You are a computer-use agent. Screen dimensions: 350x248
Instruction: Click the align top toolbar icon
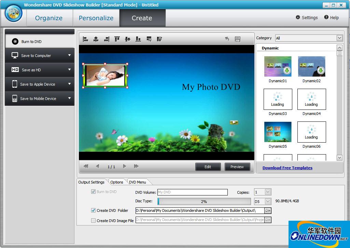(x=117, y=39)
